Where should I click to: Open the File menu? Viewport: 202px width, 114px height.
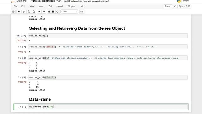tap(15, 6)
